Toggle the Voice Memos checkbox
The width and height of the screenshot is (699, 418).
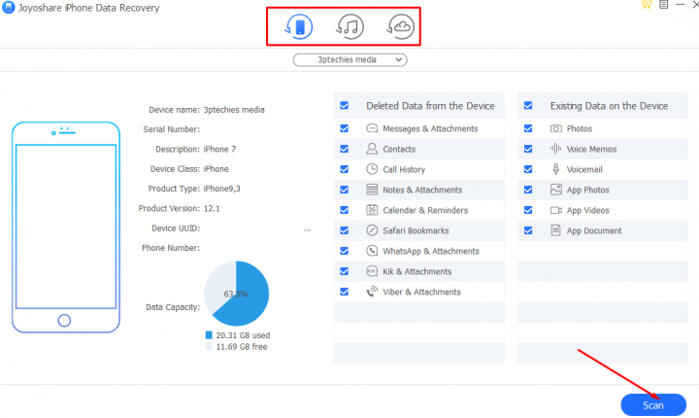coord(528,149)
